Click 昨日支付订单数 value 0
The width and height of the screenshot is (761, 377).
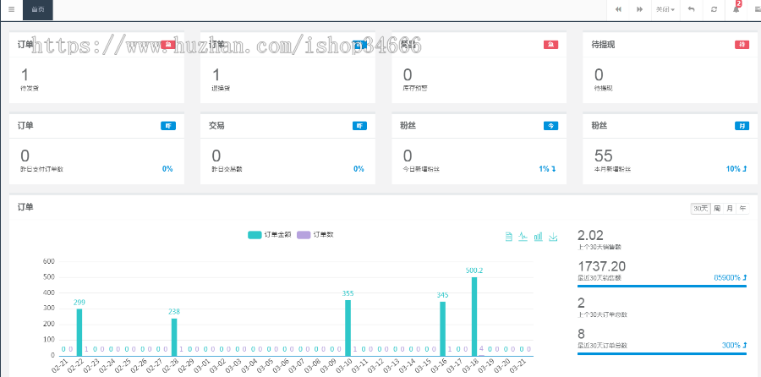point(25,156)
